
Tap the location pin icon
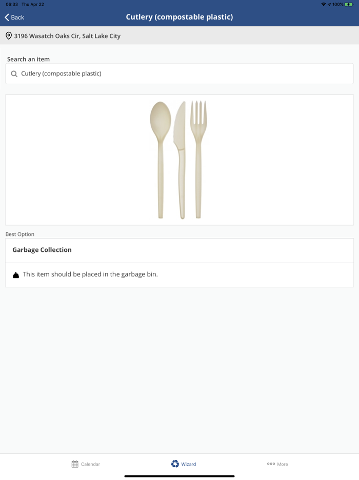point(9,36)
